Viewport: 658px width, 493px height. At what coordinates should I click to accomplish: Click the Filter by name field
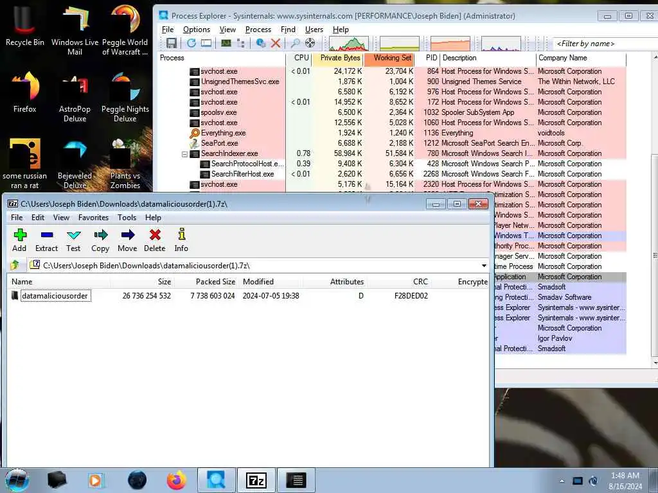click(x=604, y=44)
